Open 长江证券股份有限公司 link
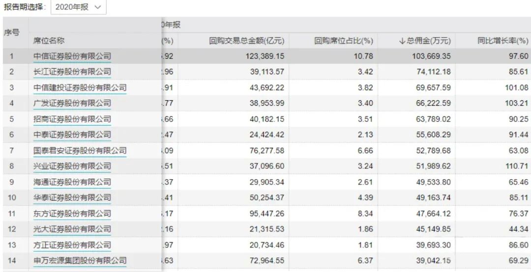 click(x=72, y=72)
